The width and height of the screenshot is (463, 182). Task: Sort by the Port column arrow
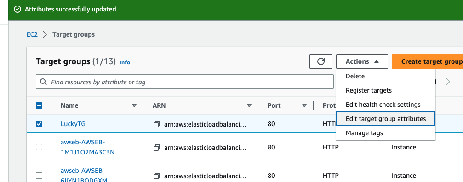click(304, 105)
